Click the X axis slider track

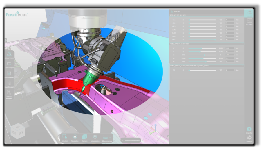coord(202,48)
